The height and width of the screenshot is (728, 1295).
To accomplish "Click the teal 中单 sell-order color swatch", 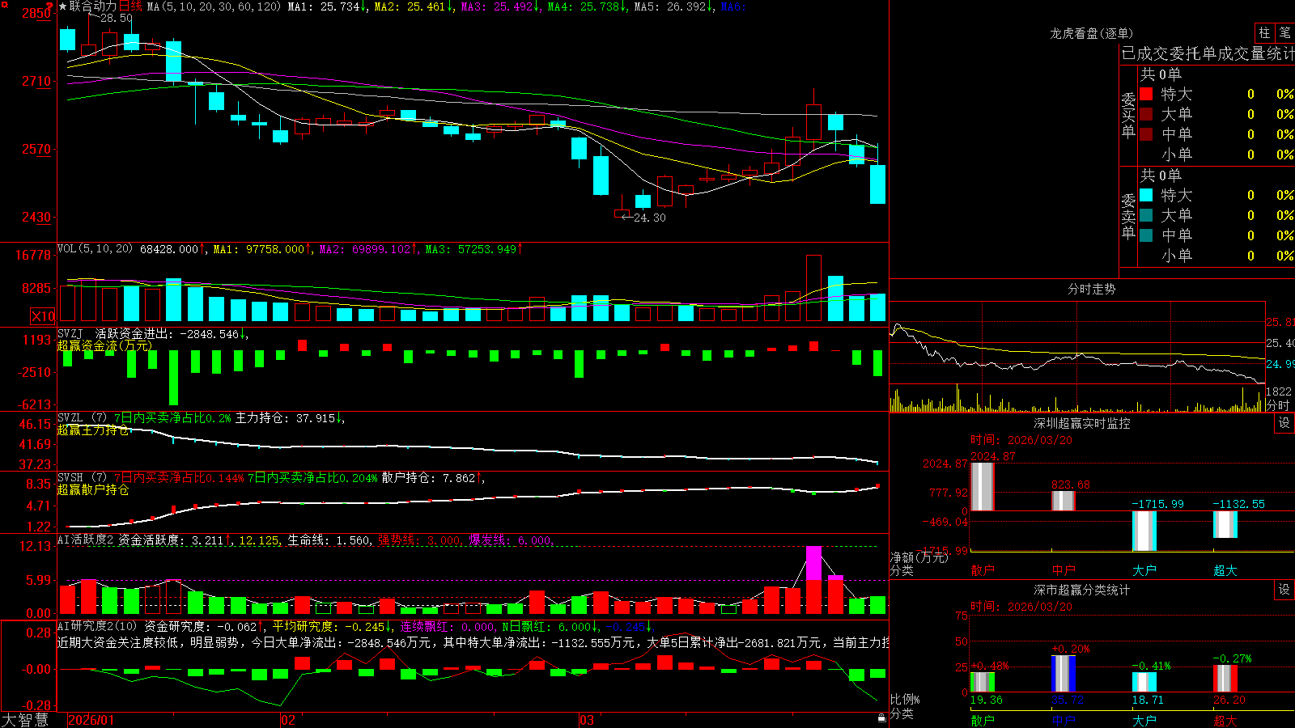I will [x=1146, y=235].
